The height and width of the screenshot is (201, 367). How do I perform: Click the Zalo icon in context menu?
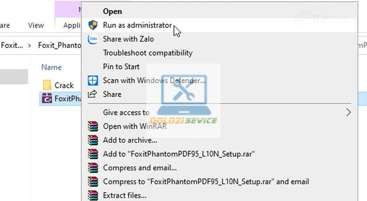click(x=93, y=39)
